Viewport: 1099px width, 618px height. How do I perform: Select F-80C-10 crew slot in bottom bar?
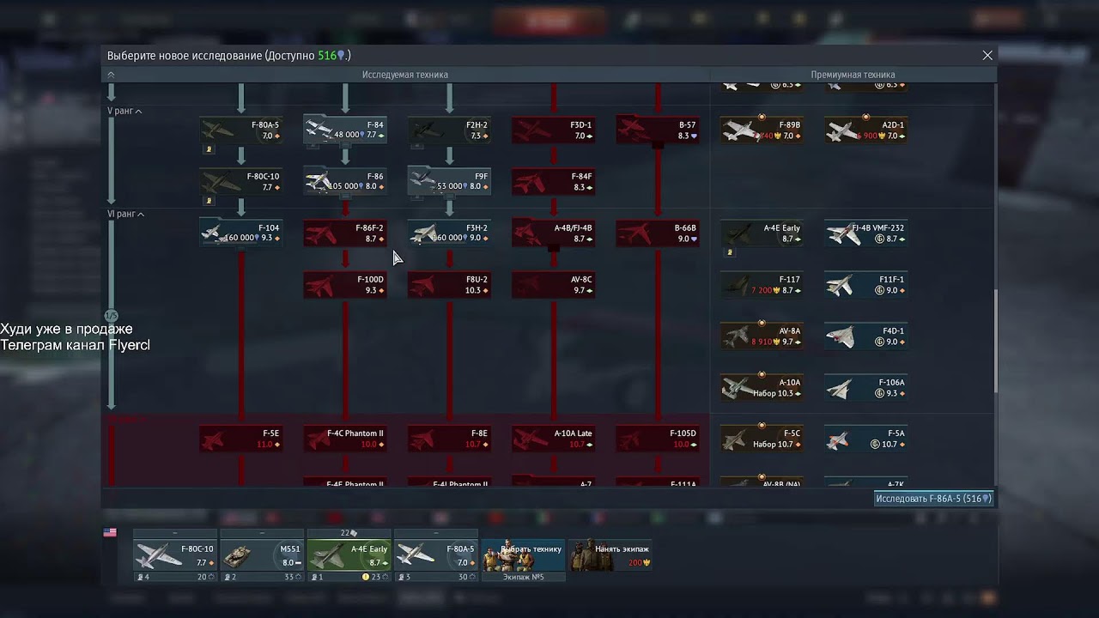[x=174, y=555]
